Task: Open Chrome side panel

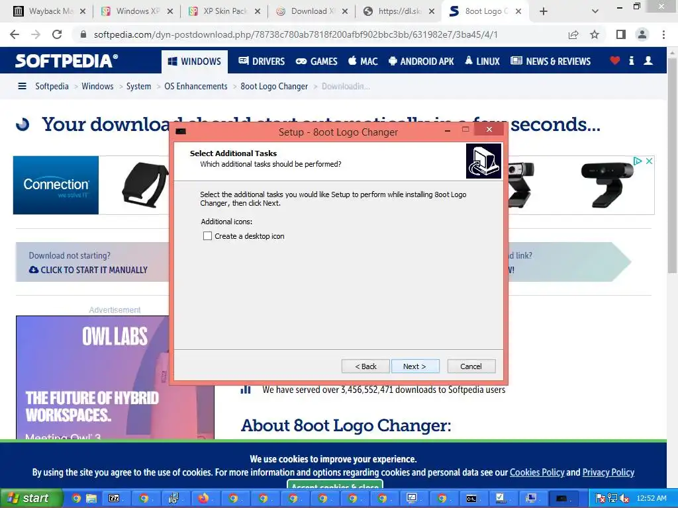Action: [621, 34]
